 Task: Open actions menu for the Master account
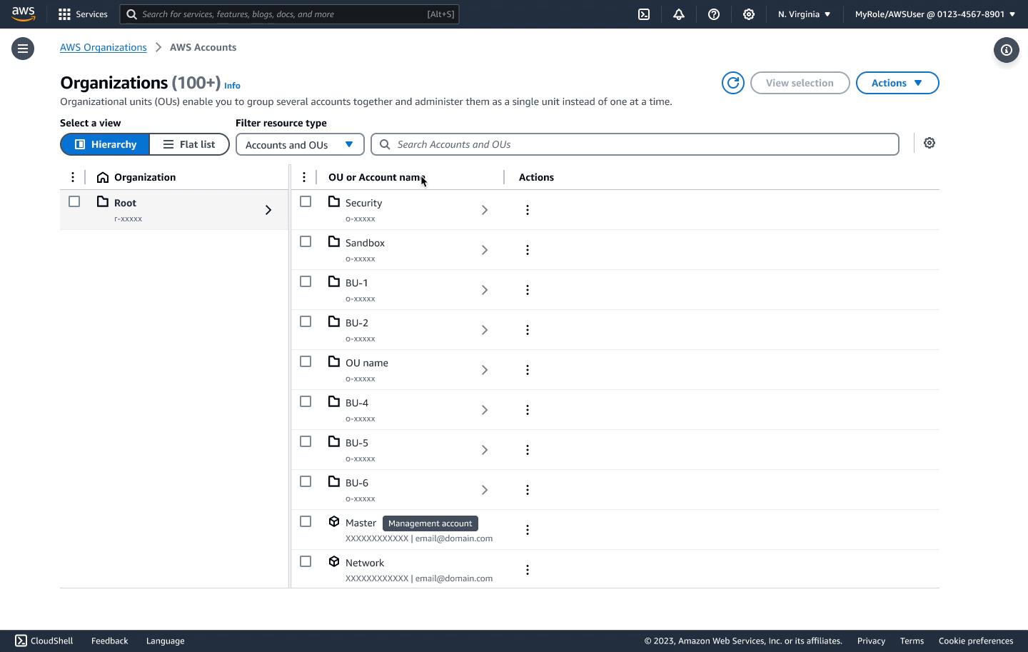click(x=528, y=530)
